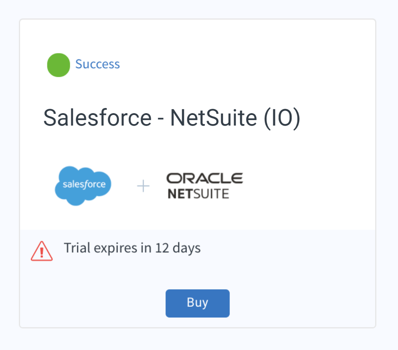Image resolution: width=398 pixels, height=350 pixels.
Task: Select the Salesforce cloud logo
Action: click(x=83, y=186)
